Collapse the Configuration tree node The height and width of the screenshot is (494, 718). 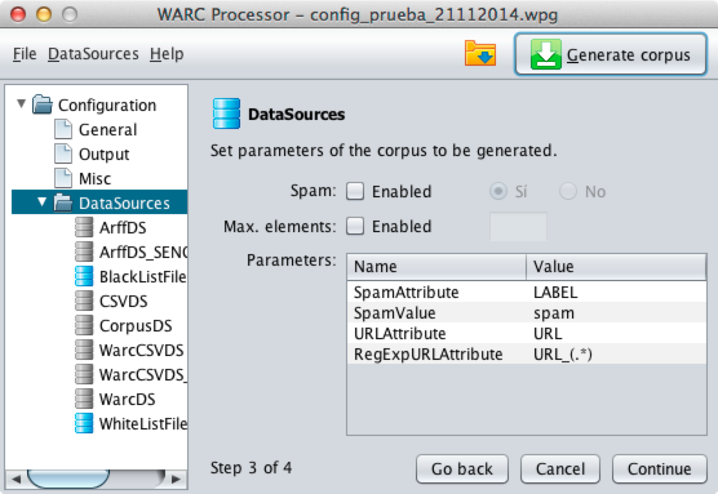(x=22, y=104)
